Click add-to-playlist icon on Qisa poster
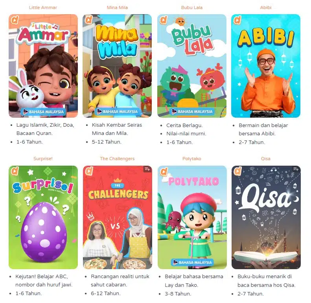 click(296, 169)
